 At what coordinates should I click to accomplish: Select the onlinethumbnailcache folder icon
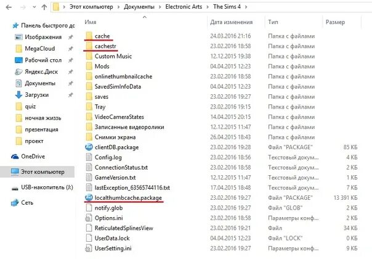pyautogui.click(x=89, y=76)
